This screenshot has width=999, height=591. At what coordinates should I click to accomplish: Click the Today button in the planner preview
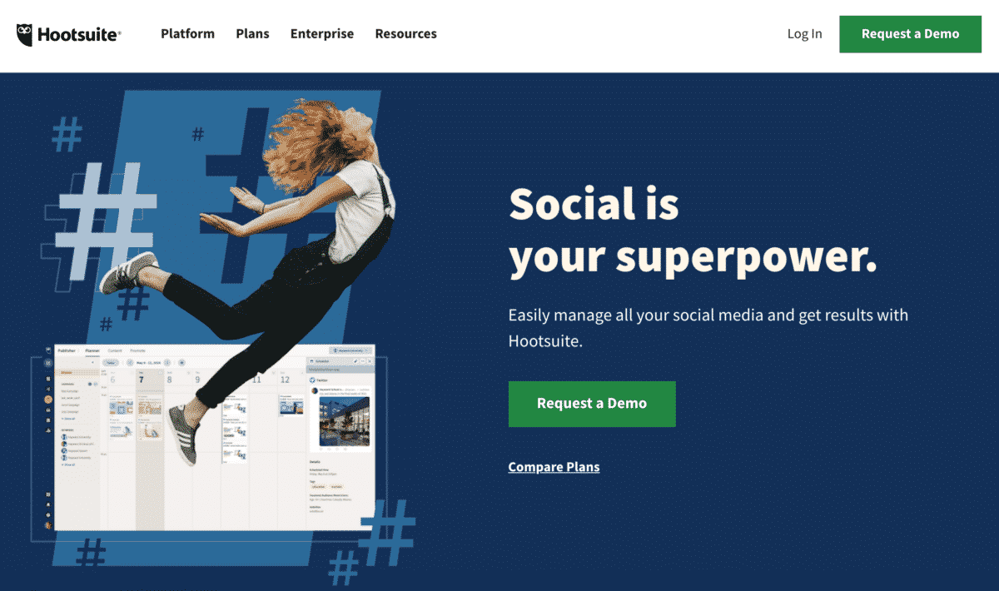pos(111,363)
